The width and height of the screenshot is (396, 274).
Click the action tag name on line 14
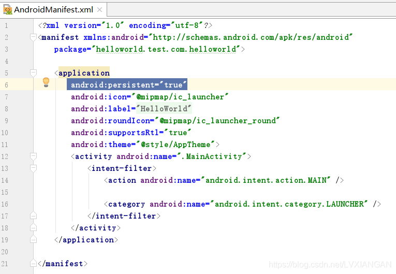[122, 180]
